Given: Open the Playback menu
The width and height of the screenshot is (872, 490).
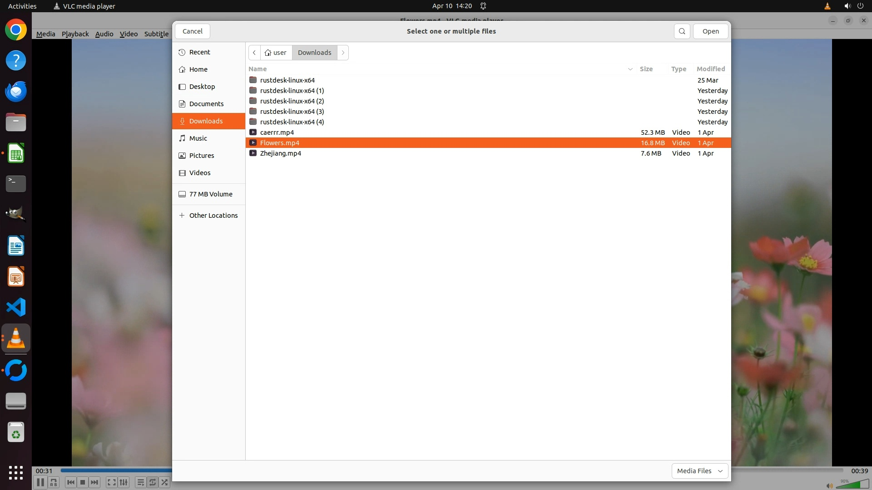Looking at the screenshot, I should point(75,34).
